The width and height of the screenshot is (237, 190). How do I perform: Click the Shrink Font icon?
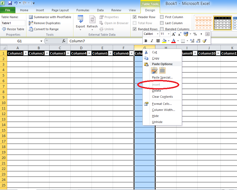pyautogui.click(x=180, y=34)
